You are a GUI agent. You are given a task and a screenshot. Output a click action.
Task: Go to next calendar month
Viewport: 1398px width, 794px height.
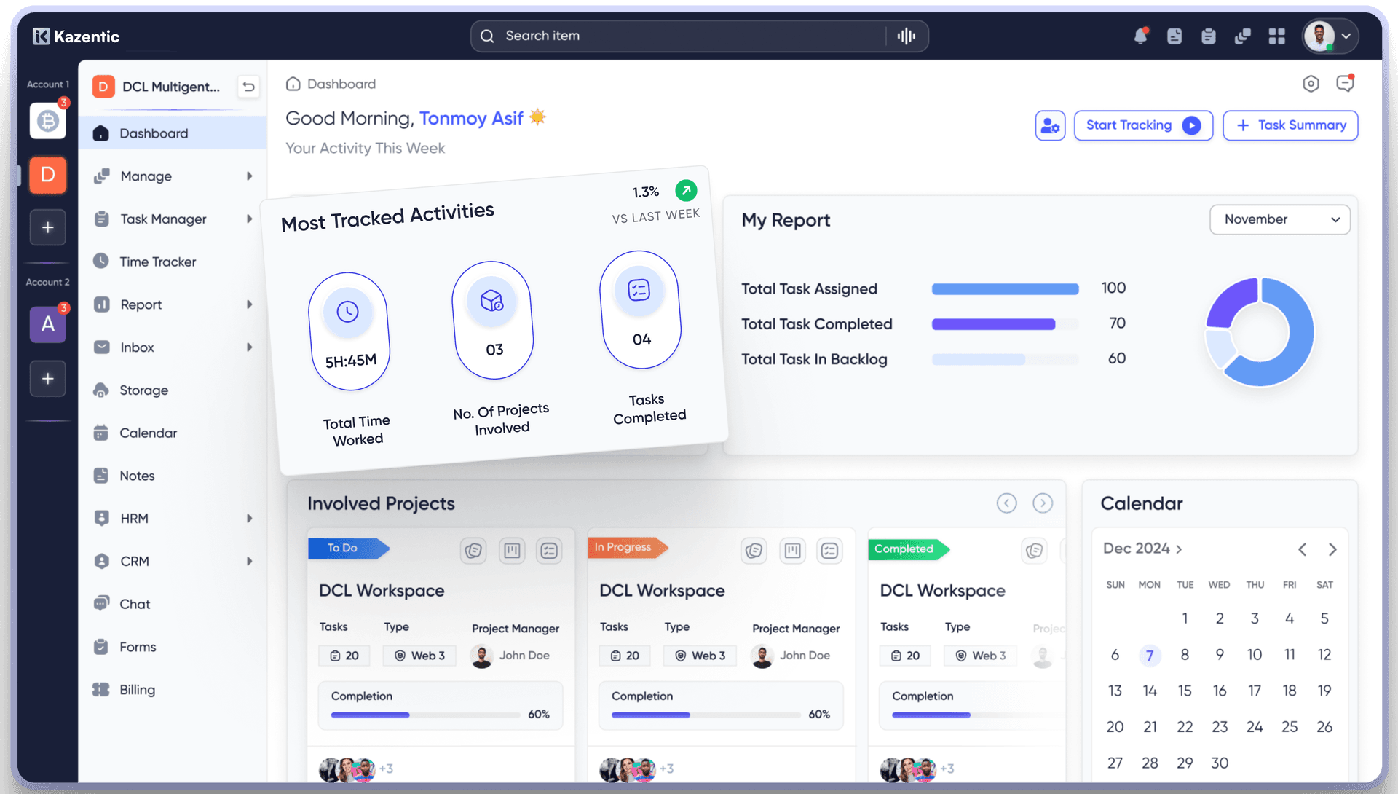coord(1332,549)
